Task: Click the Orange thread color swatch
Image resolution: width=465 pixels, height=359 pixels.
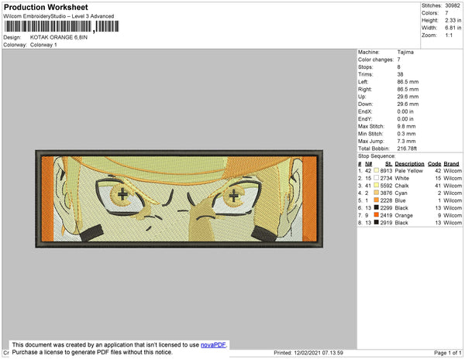Action: [x=377, y=215]
